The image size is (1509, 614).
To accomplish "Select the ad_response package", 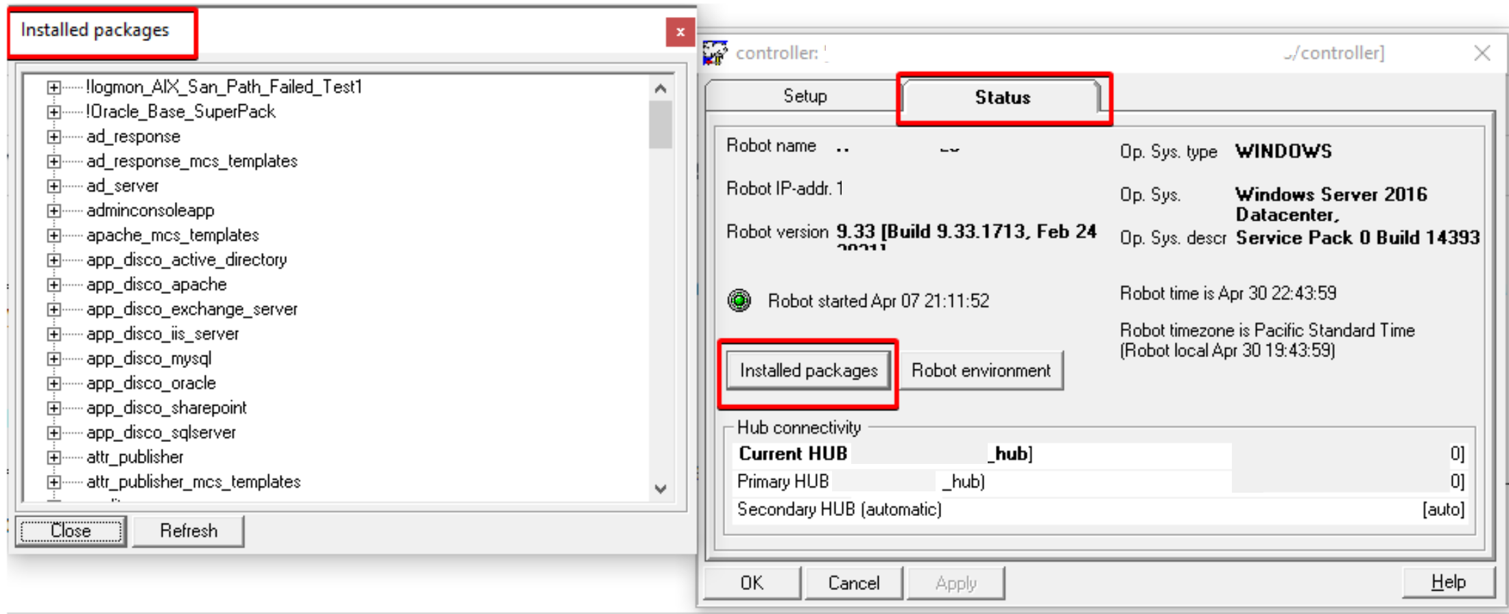I will (x=133, y=136).
